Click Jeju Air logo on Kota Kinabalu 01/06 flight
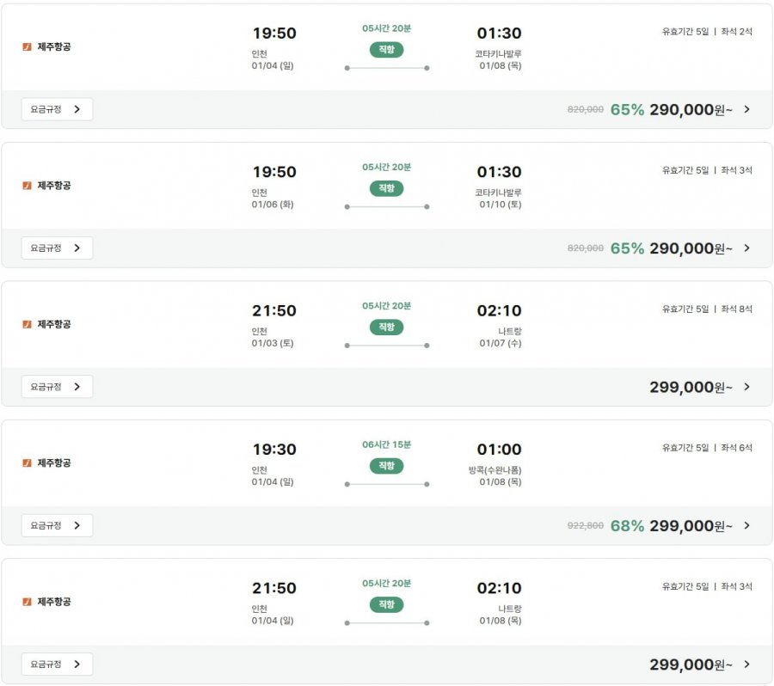 (x=27, y=186)
